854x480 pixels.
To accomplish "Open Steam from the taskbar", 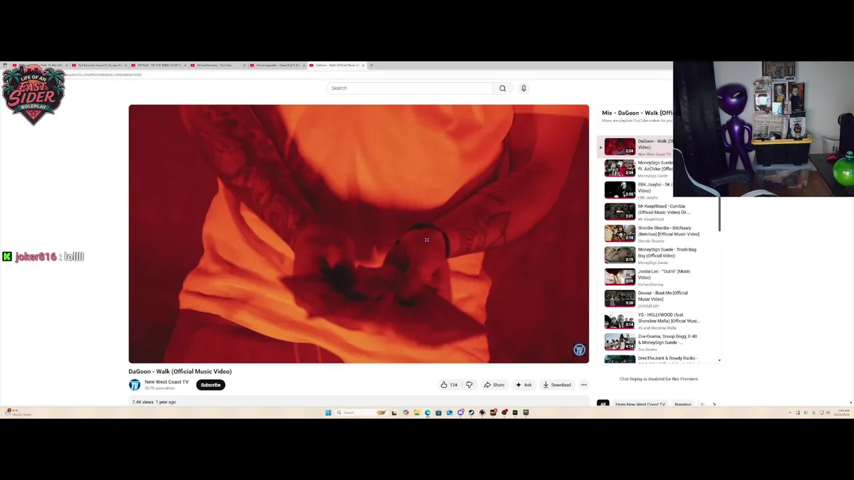I will [x=471, y=413].
